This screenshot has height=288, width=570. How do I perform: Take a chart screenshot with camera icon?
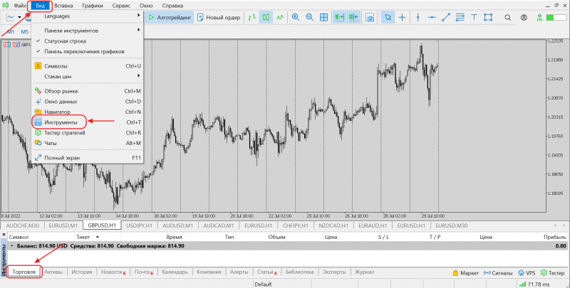pyautogui.click(x=370, y=17)
